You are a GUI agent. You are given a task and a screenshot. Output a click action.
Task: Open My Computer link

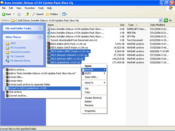(17, 56)
